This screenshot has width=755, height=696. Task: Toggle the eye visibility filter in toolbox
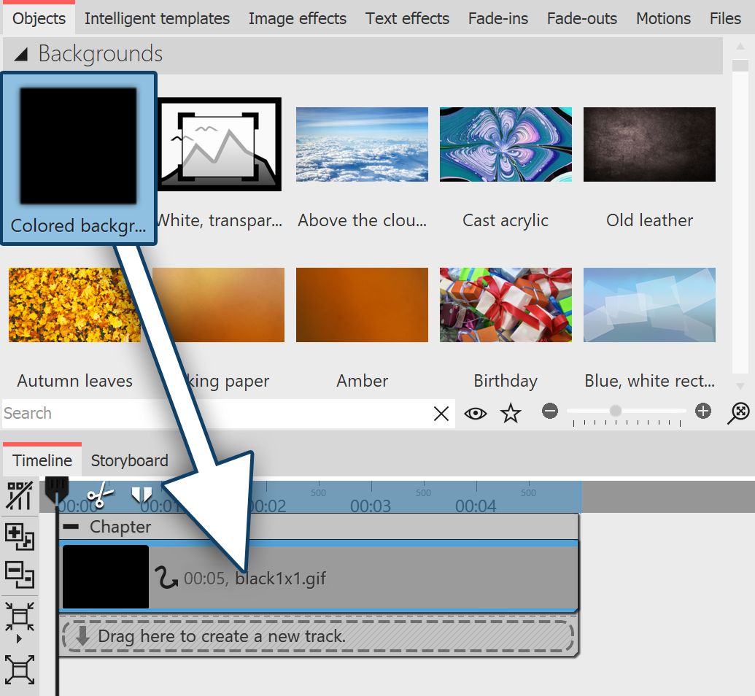[476, 414]
